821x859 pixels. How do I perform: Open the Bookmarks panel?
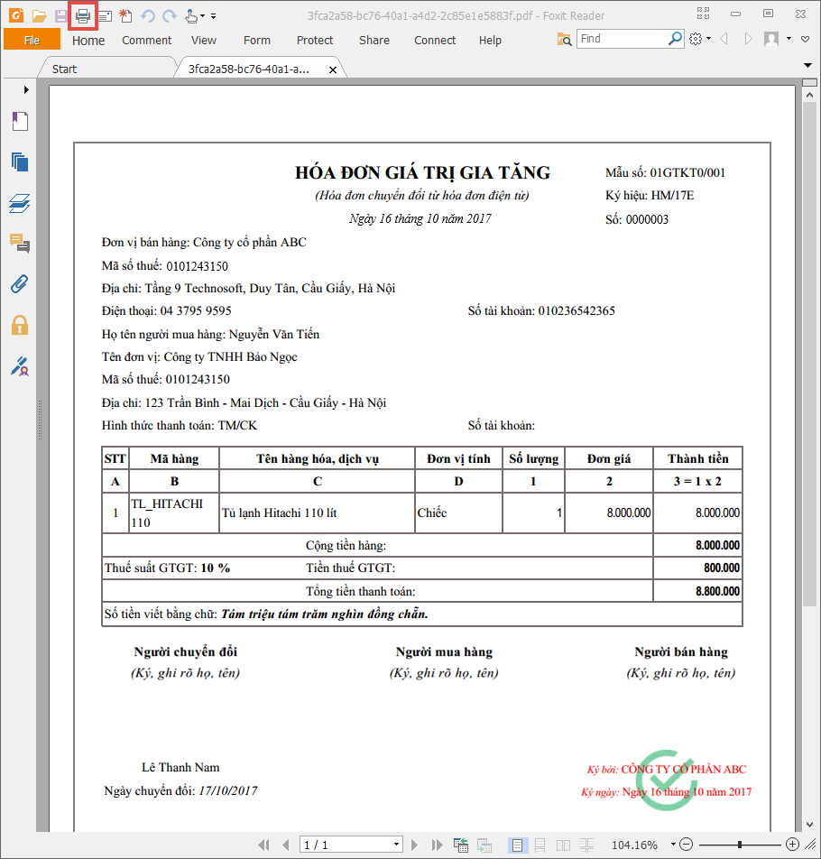[20, 121]
